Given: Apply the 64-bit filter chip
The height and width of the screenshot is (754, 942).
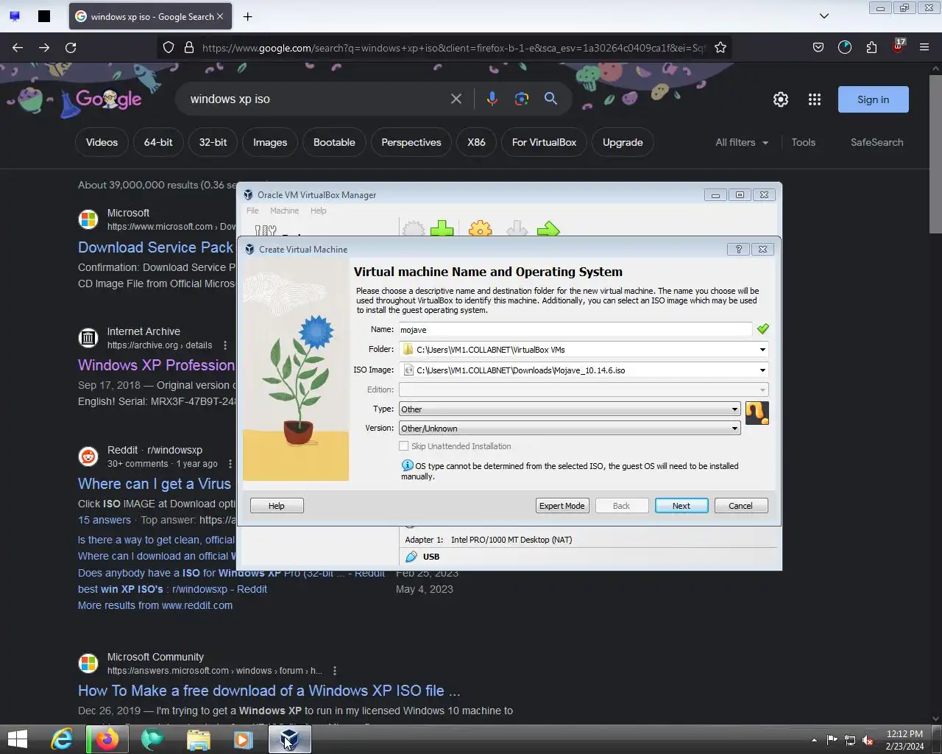Looking at the screenshot, I should (x=158, y=142).
